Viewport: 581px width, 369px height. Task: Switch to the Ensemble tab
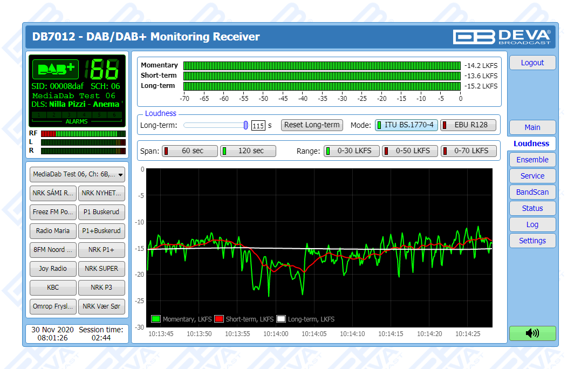(x=532, y=160)
